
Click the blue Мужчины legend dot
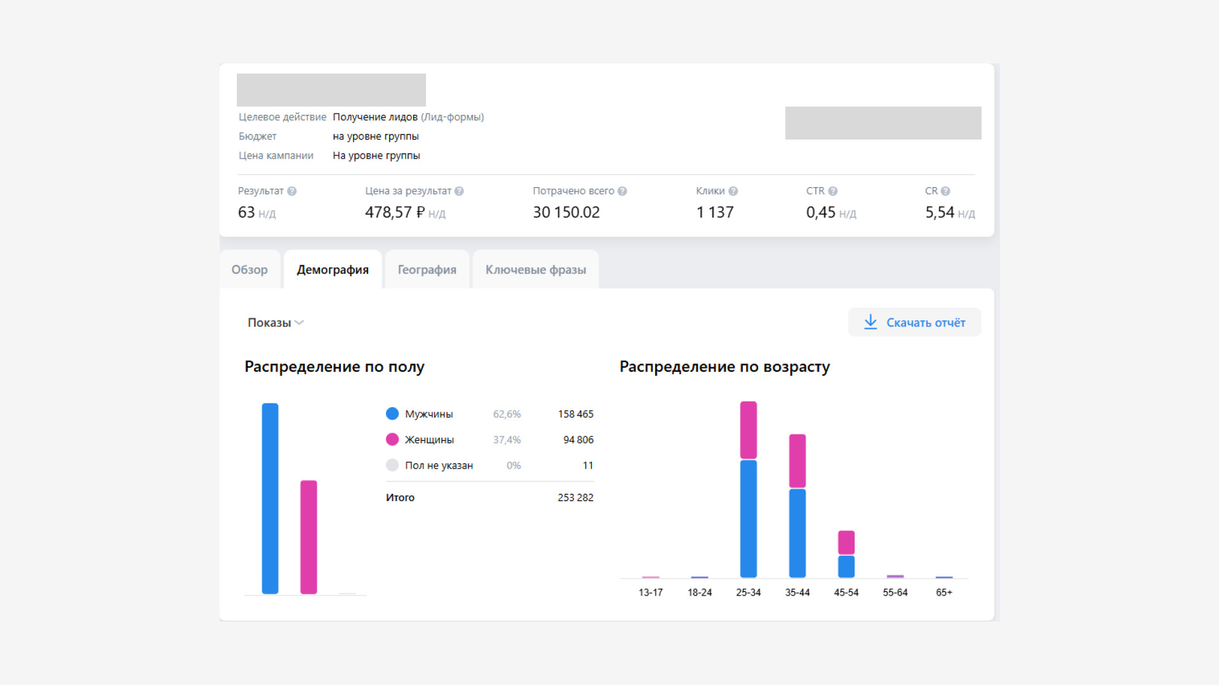(392, 414)
